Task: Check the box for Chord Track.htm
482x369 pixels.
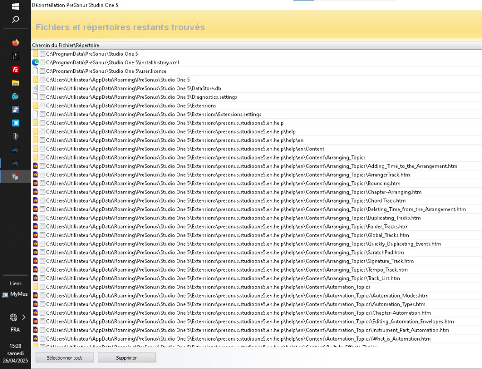Action: point(43,201)
